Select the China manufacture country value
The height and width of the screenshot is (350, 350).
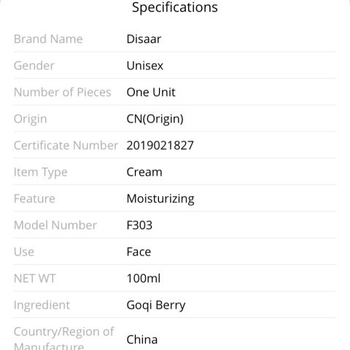click(x=142, y=339)
